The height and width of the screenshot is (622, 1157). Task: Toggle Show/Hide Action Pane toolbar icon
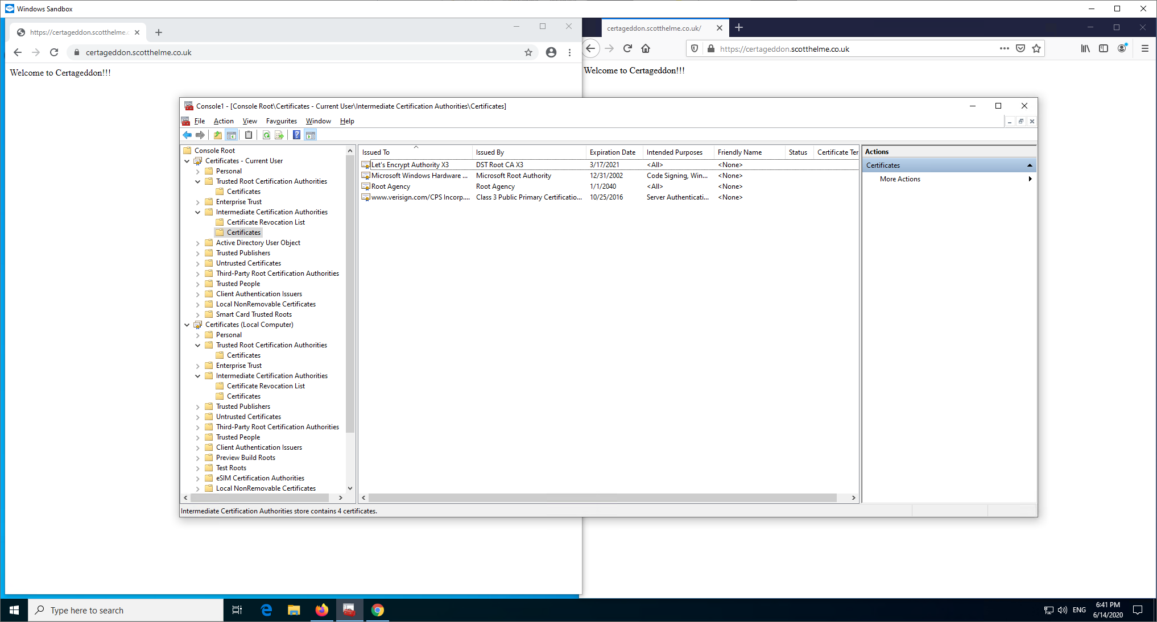311,135
